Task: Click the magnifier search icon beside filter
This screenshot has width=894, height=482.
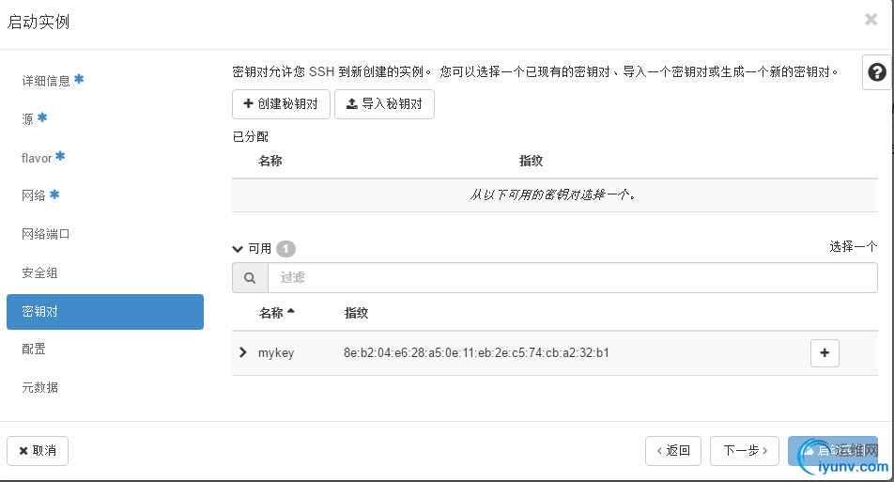Action: pos(250,278)
